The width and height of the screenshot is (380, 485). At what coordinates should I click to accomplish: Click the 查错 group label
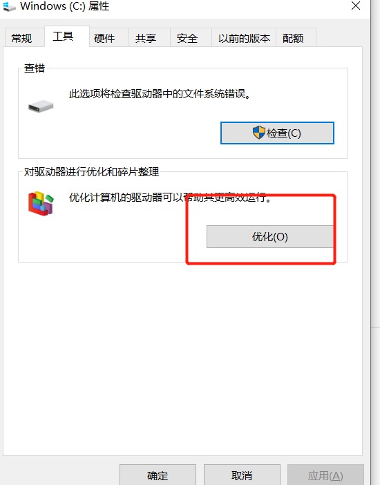[35, 68]
